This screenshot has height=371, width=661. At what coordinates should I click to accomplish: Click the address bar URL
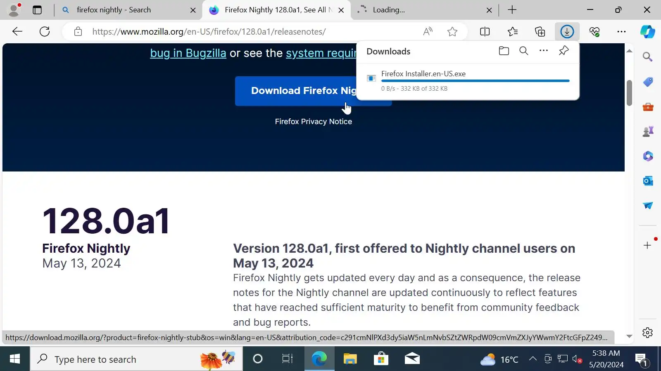(x=209, y=32)
